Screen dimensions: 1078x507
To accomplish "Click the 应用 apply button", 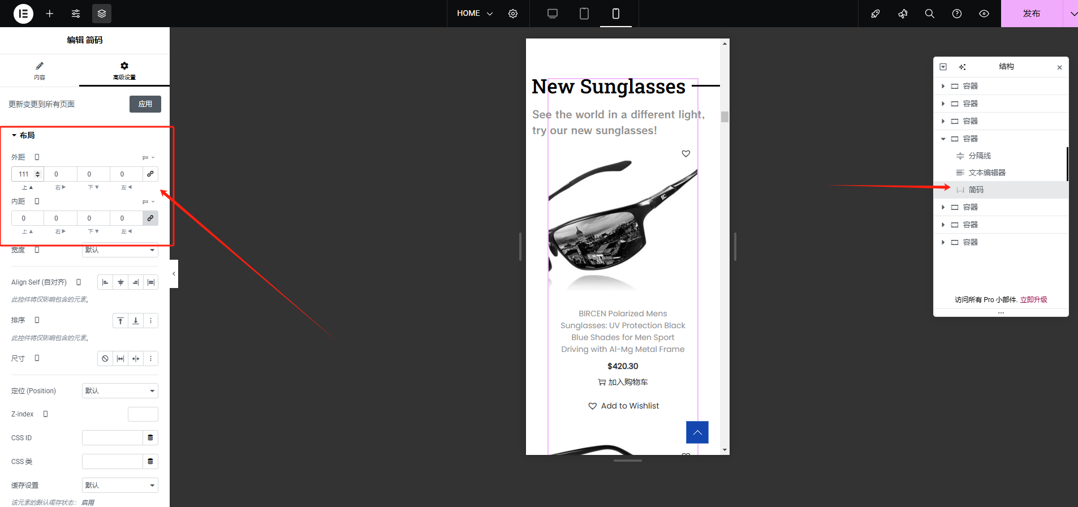I will click(x=145, y=104).
